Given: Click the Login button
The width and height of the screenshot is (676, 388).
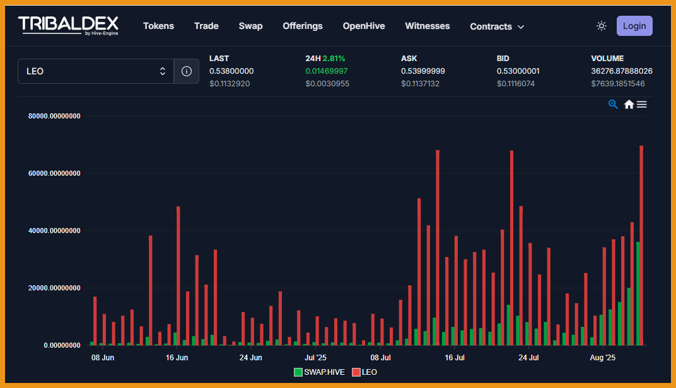Looking at the screenshot, I should click(x=634, y=26).
